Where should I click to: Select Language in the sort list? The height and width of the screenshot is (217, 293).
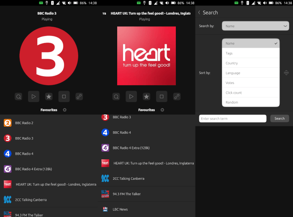point(251,73)
